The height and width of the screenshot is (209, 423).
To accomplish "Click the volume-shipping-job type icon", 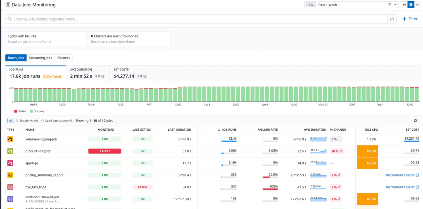I will [x=10, y=139].
